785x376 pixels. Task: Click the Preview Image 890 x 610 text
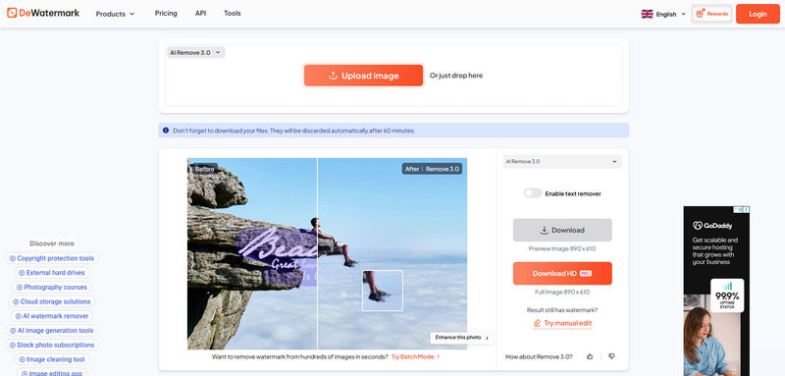(x=562, y=248)
